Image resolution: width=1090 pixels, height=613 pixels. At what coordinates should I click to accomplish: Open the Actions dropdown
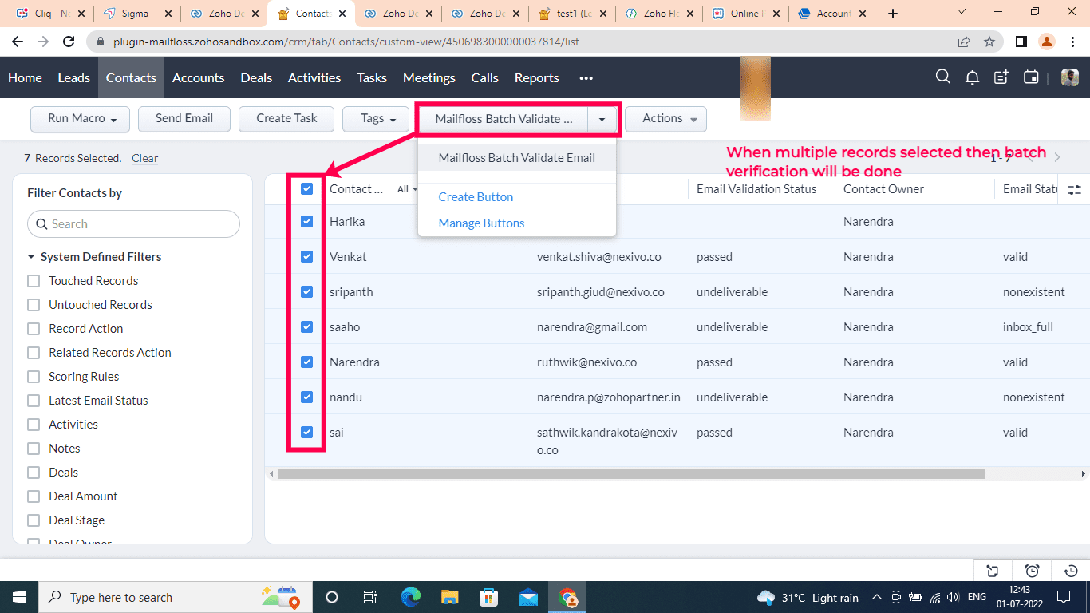point(666,119)
